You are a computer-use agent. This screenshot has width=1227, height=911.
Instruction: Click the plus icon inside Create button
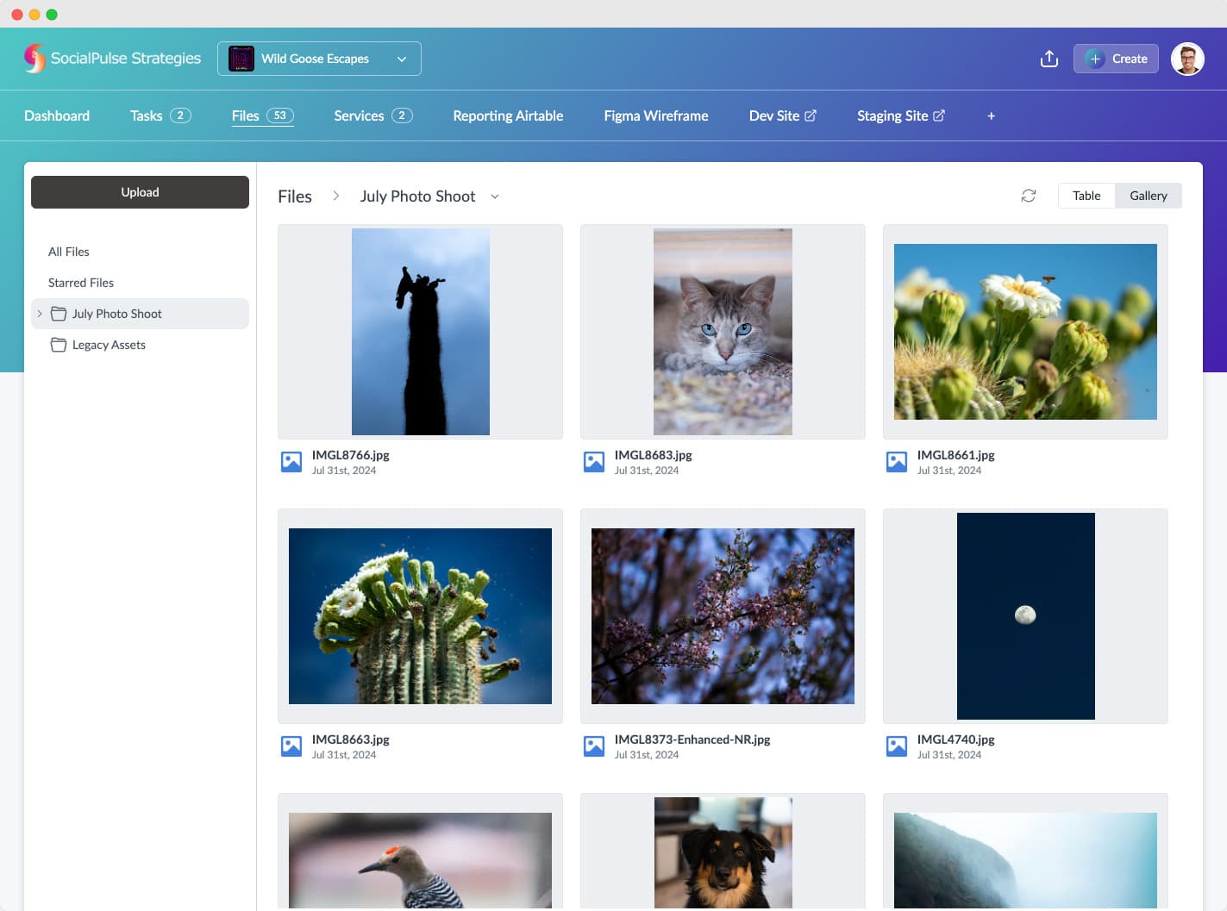(1095, 59)
